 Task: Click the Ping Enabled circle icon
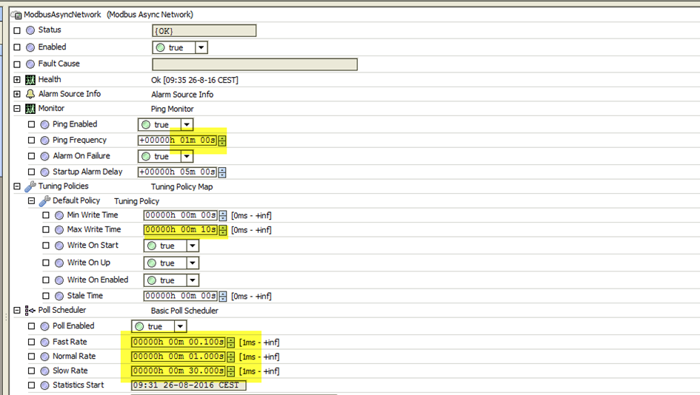click(44, 125)
